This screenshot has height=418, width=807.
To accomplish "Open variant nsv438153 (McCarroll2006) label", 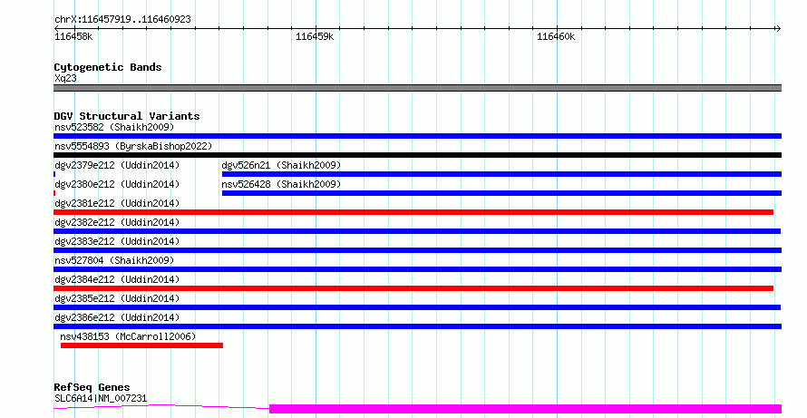I will [128, 336].
